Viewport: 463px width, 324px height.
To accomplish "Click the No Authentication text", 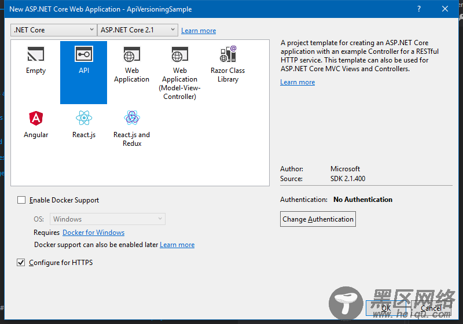I will 363,200.
